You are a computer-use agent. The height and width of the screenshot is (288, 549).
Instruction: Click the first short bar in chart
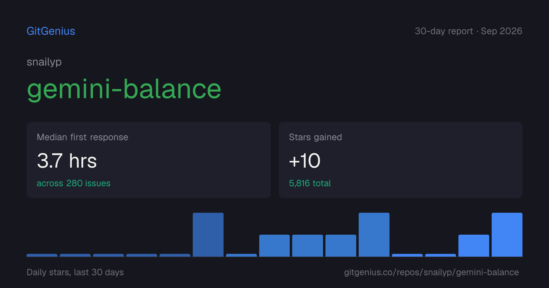(x=42, y=255)
